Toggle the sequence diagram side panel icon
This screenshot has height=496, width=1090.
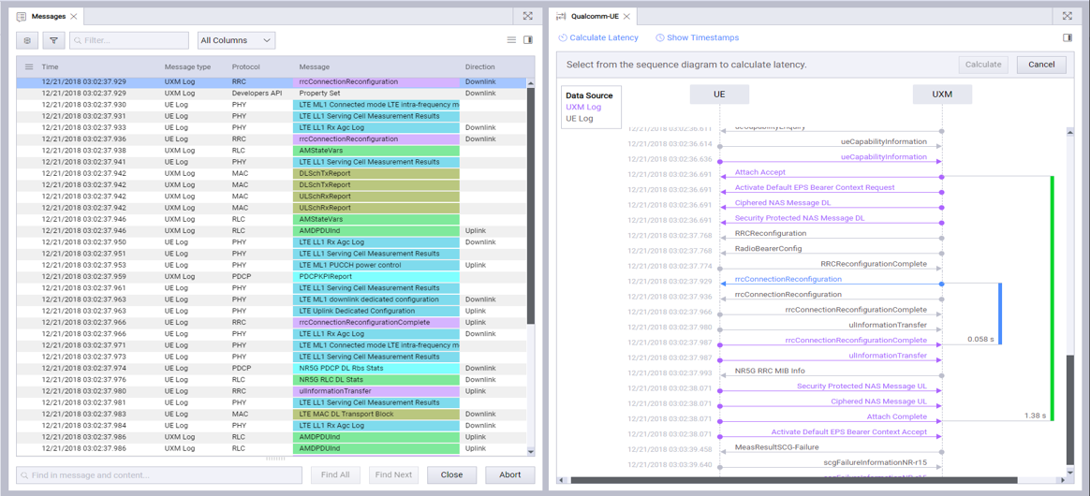pos(1068,38)
